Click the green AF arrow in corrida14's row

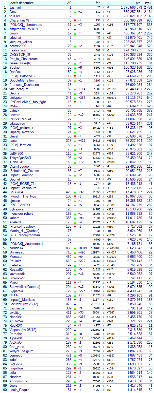pos(75,248)
